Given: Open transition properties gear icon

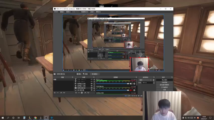Looking at the screenshot, I should pos(154,80).
